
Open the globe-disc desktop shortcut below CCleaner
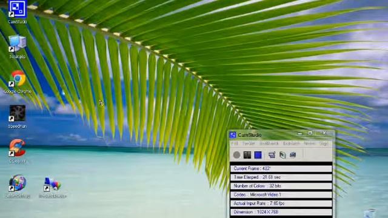point(17,186)
